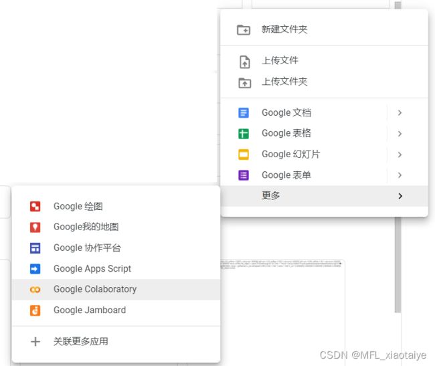Screen dimensions: 435x366
Task: Choose 上传文件 from the menu
Action: coord(325,61)
